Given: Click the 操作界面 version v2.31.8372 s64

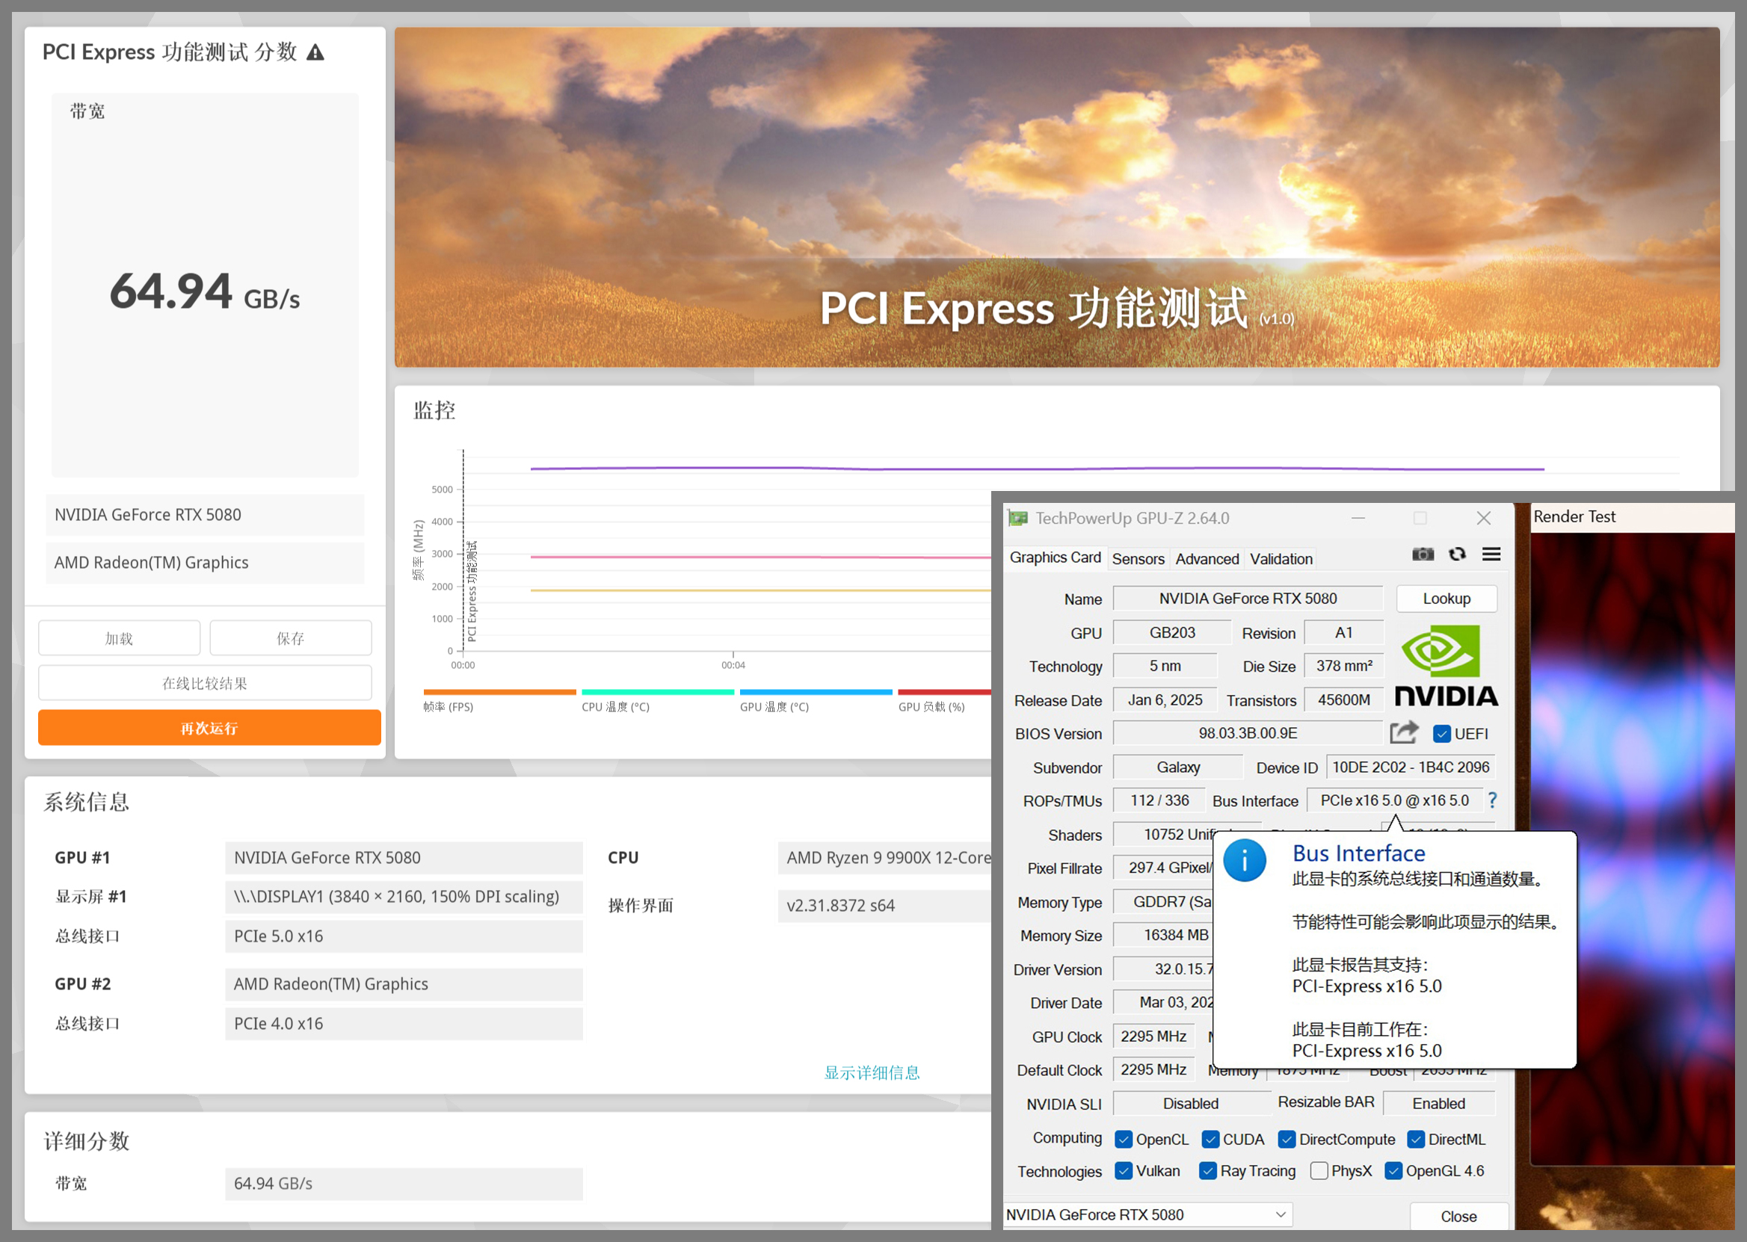Looking at the screenshot, I should point(885,906).
